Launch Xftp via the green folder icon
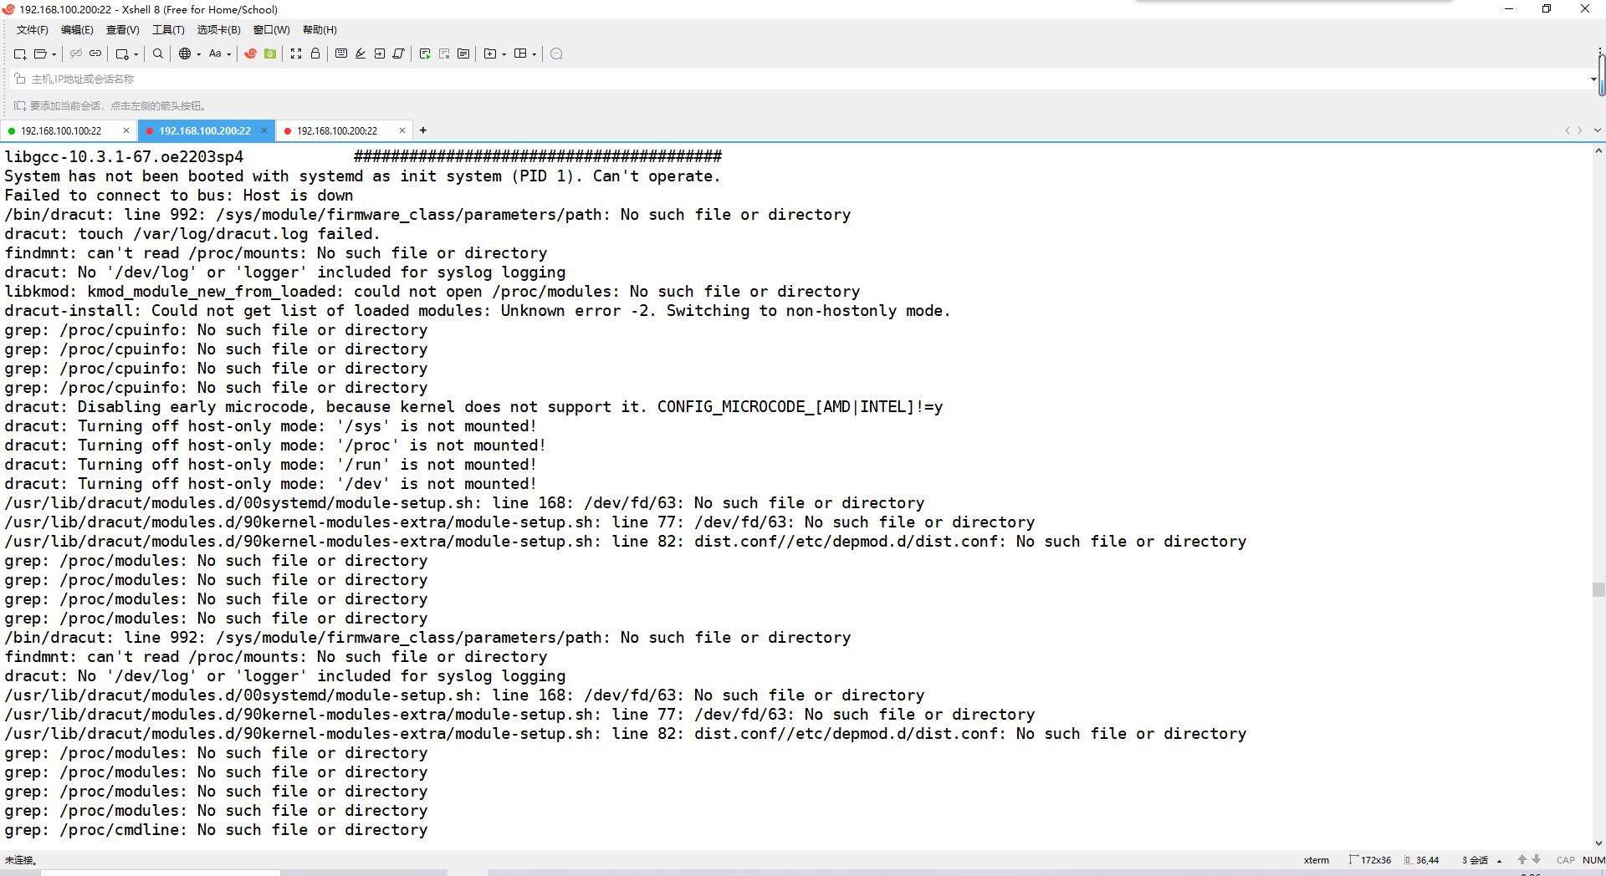The image size is (1606, 876). point(270,53)
